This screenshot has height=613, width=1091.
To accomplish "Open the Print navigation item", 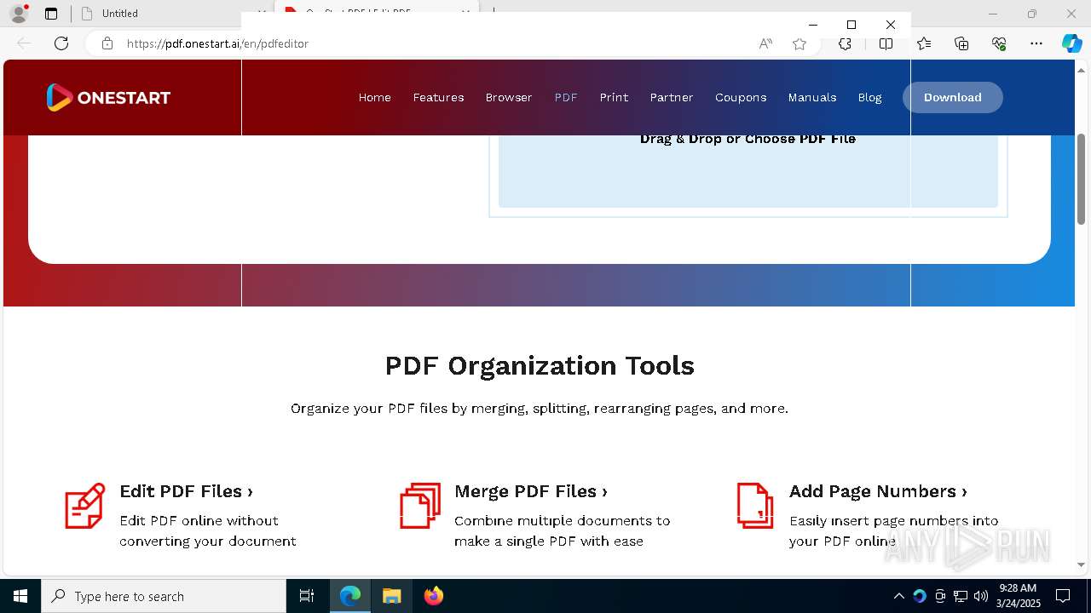I will [x=614, y=97].
